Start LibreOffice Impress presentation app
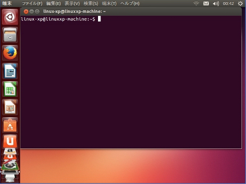The height and width of the screenshot is (184, 246). [x=10, y=107]
